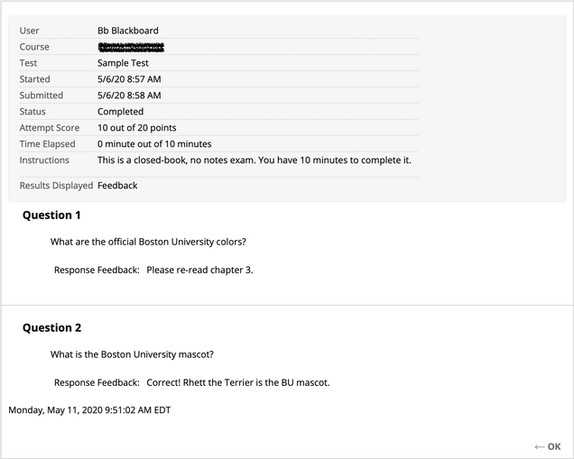Click the arrow icon beside OK
The width and height of the screenshot is (574, 459).
539,446
